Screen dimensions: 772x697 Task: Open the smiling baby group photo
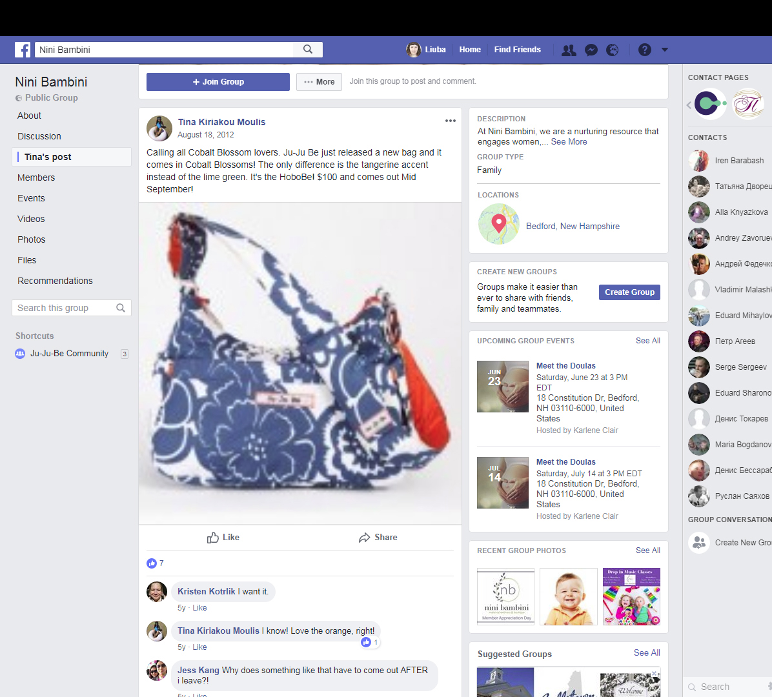coord(569,596)
